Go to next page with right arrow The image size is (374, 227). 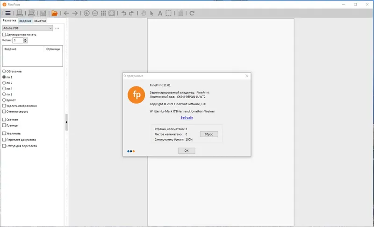(75, 14)
